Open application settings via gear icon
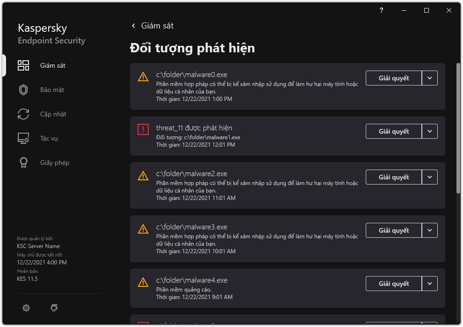The width and height of the screenshot is (463, 327). point(26,308)
